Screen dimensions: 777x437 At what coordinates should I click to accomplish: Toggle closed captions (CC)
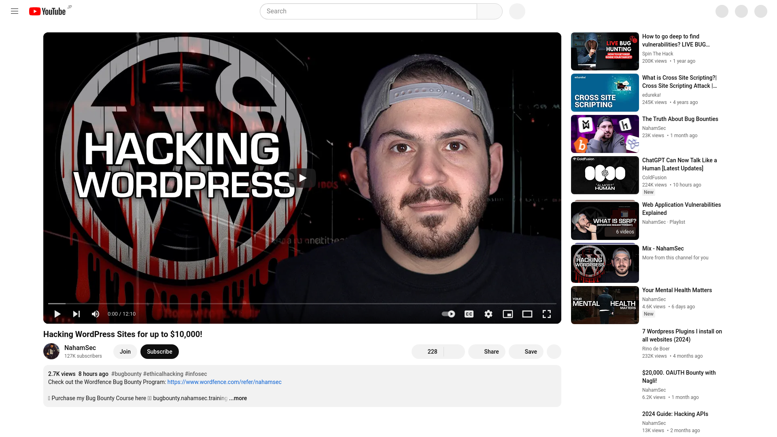[x=469, y=314]
